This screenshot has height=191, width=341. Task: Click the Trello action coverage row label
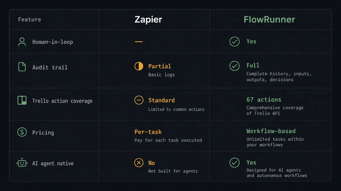click(x=62, y=101)
